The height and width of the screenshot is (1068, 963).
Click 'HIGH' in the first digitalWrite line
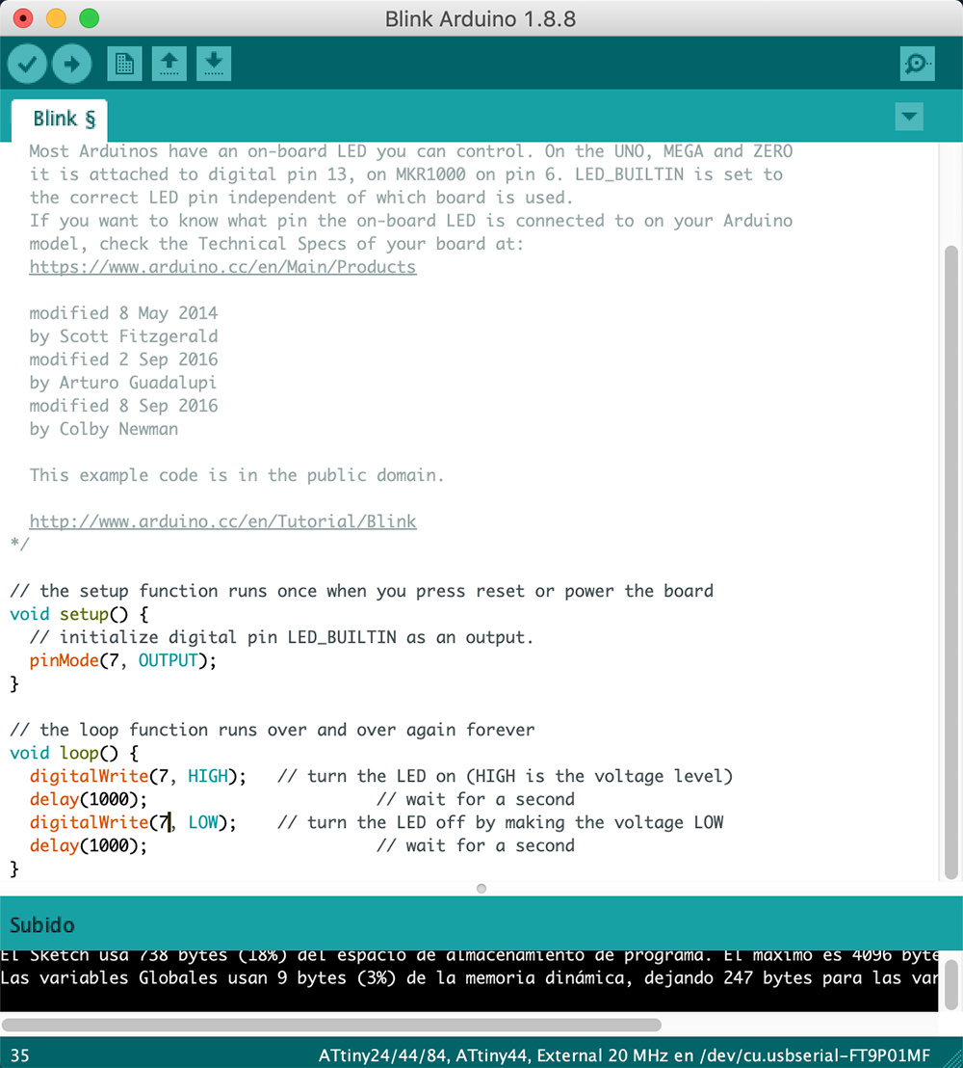(208, 777)
